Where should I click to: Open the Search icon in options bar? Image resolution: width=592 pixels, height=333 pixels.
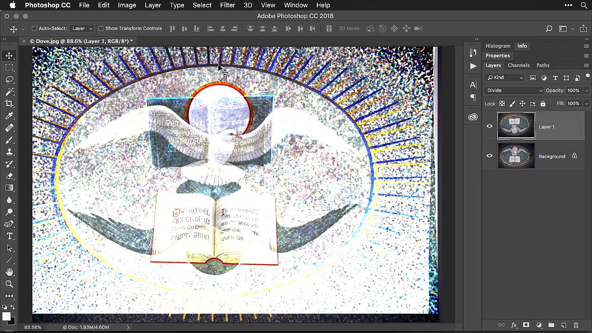coord(549,29)
